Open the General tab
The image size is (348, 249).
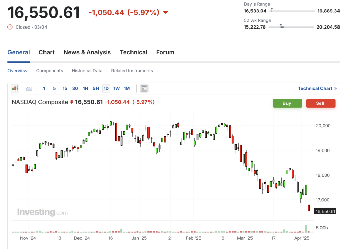(19, 52)
